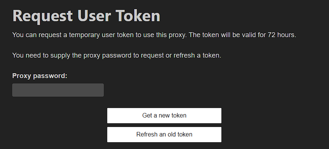Click the sentence about temporary user token
The height and width of the screenshot is (149, 329).
tap(154, 35)
